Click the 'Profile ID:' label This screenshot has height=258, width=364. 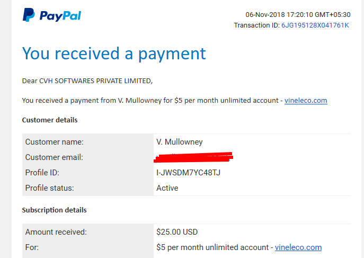pos(42,173)
